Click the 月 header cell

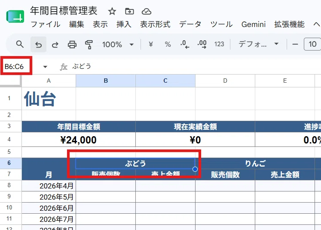[x=49, y=169]
